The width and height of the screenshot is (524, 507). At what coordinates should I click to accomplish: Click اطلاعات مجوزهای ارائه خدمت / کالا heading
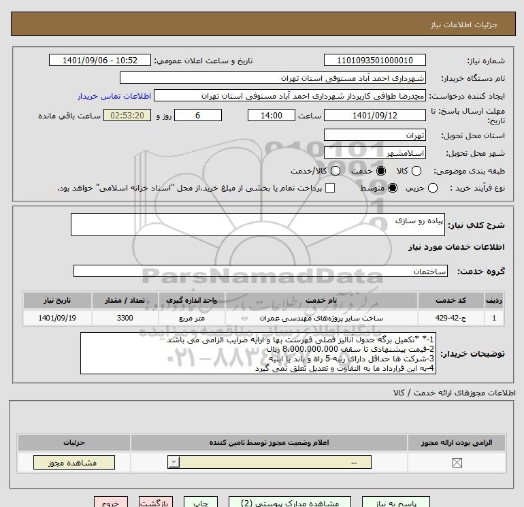[x=455, y=393]
